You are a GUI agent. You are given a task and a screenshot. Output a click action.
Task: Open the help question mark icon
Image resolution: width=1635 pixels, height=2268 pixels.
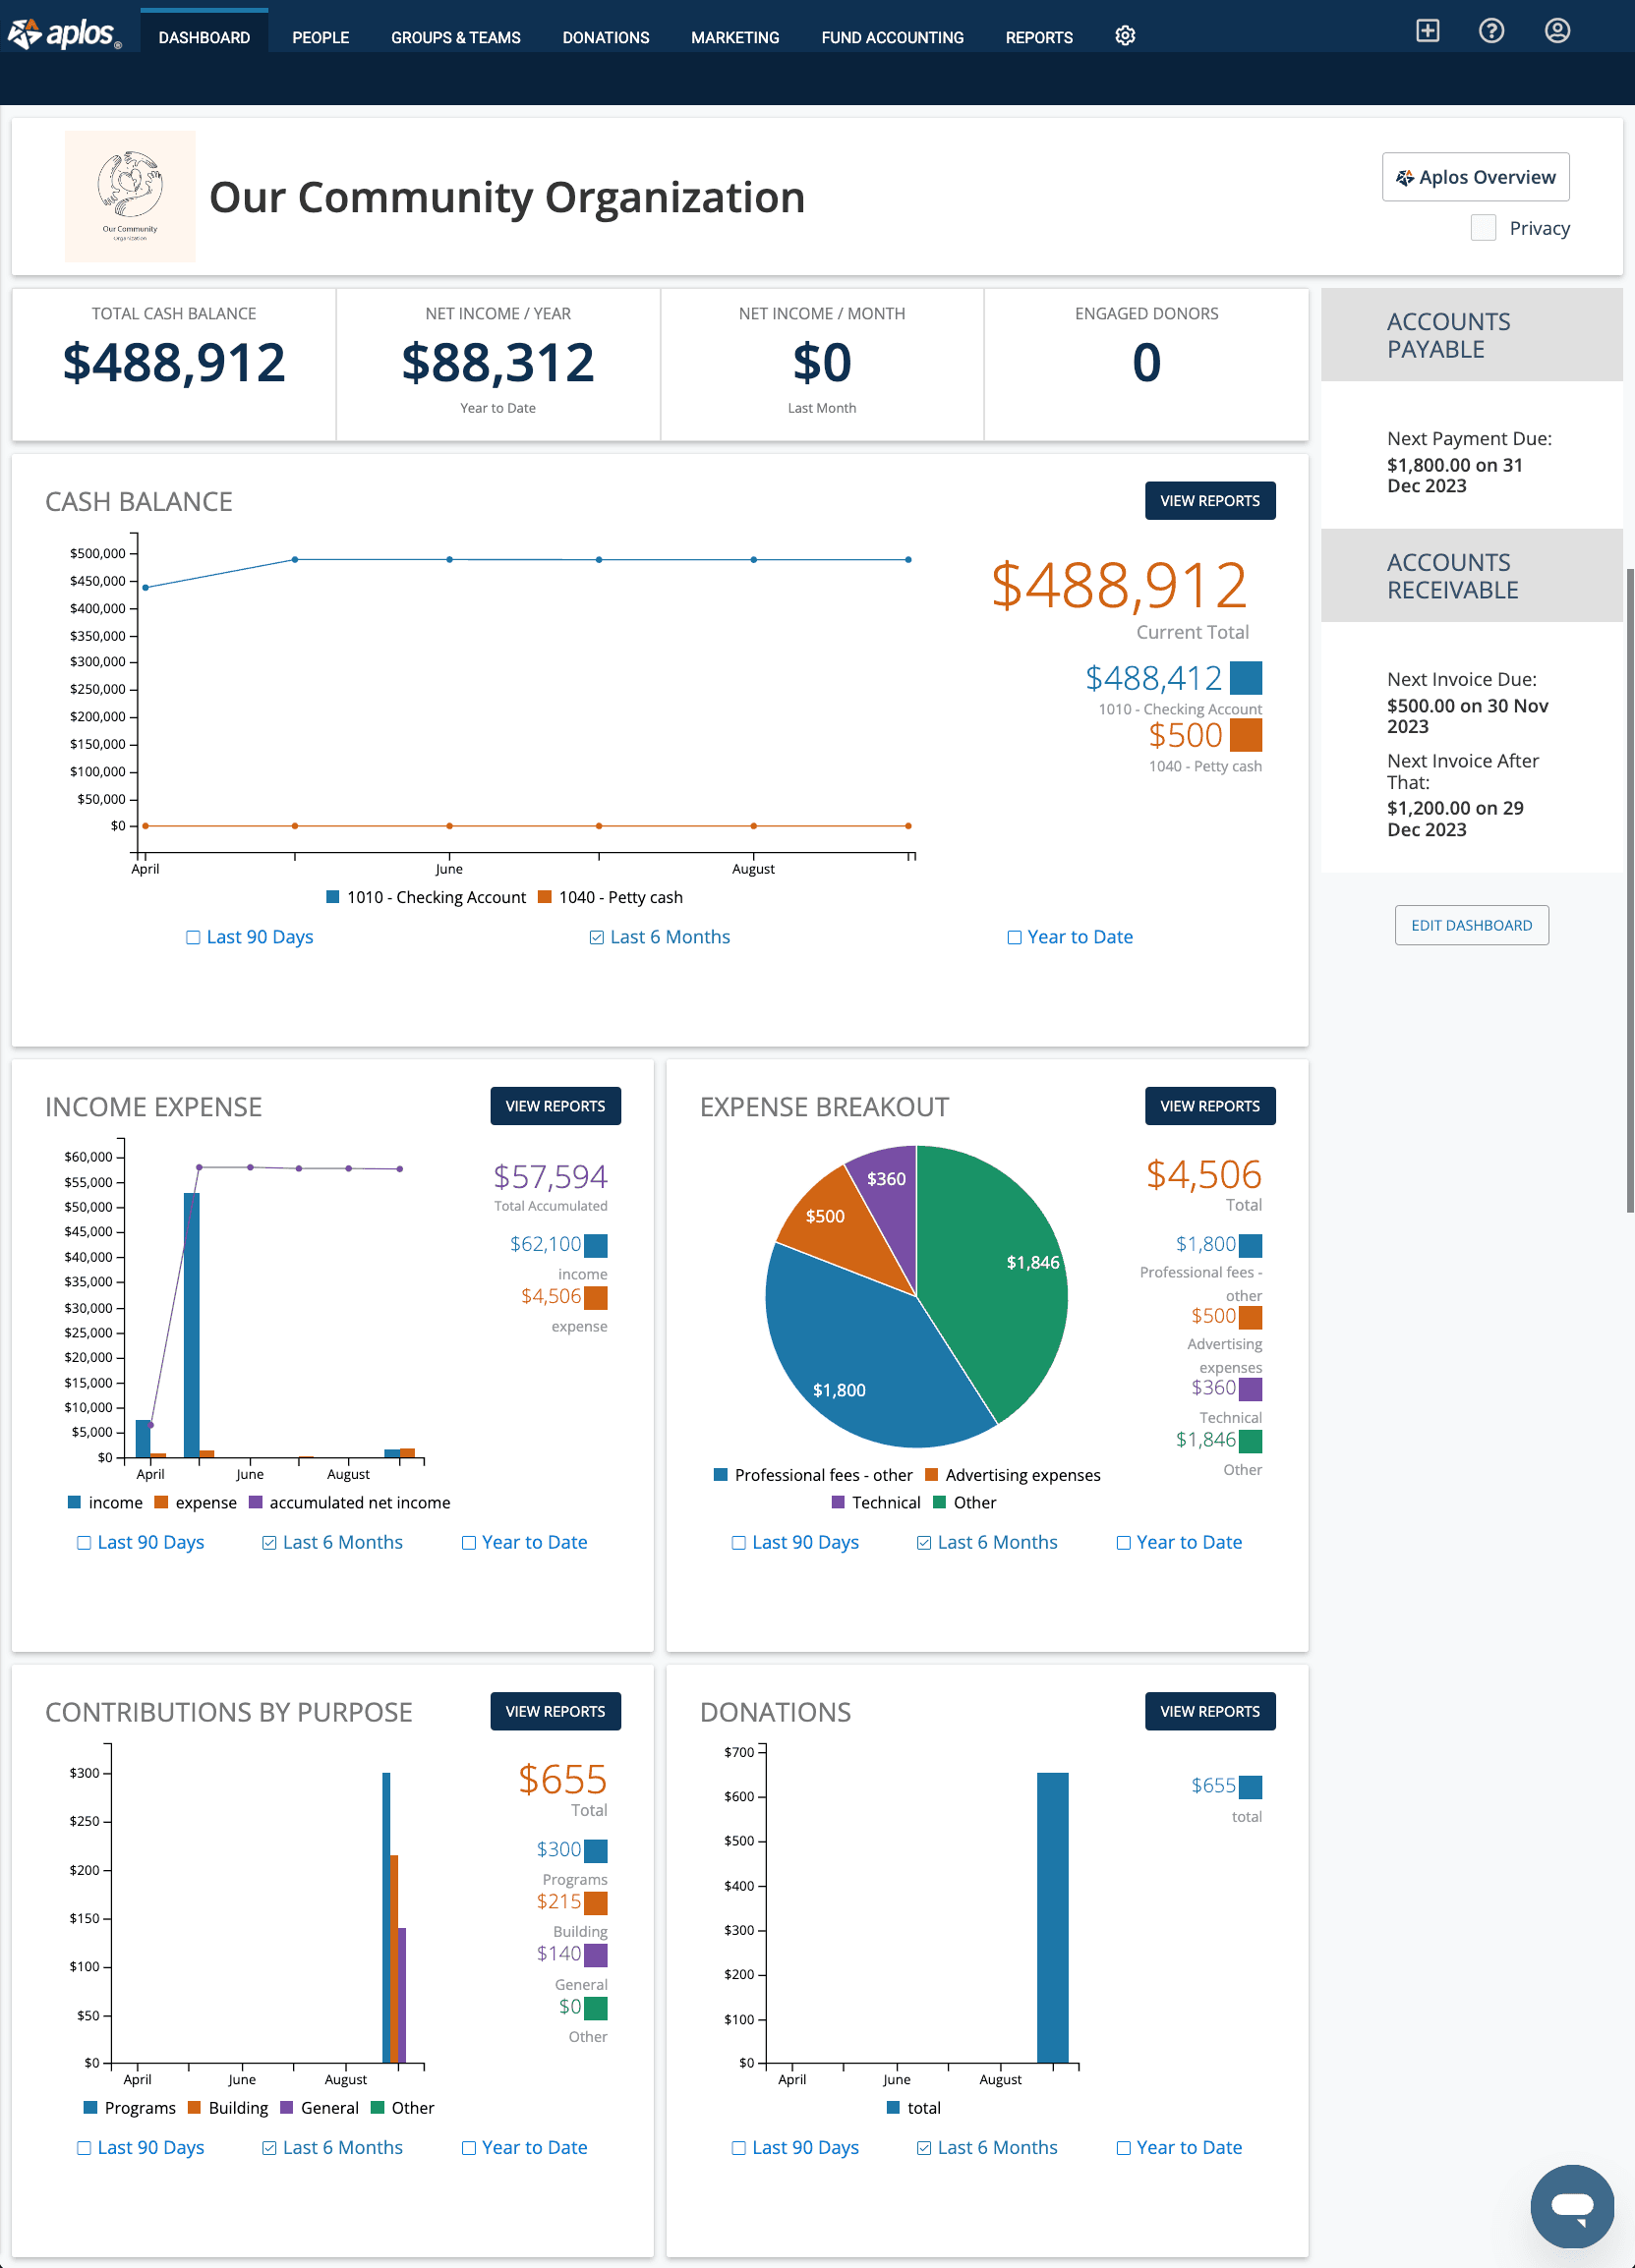[1490, 31]
